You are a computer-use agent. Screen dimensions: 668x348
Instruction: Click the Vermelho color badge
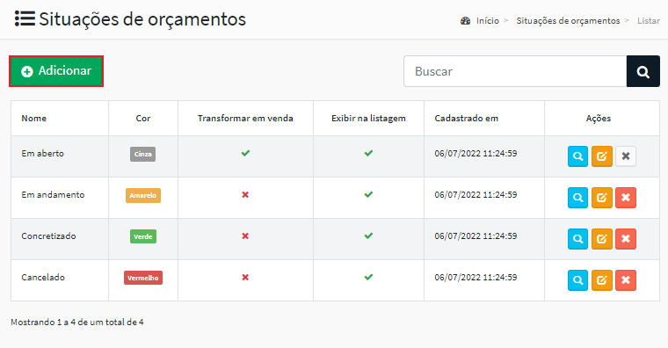143,278
